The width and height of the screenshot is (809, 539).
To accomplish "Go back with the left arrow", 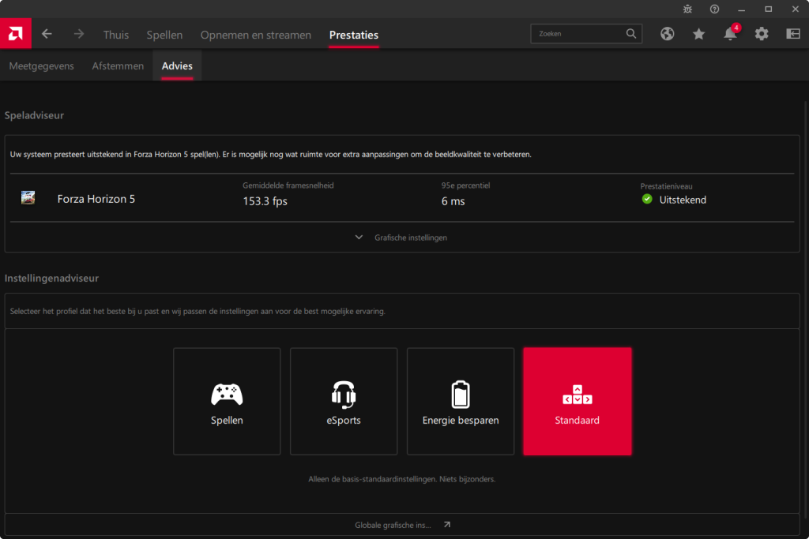I will tap(47, 34).
